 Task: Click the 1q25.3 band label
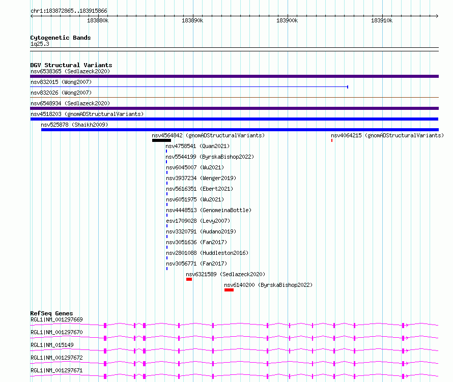pos(40,44)
